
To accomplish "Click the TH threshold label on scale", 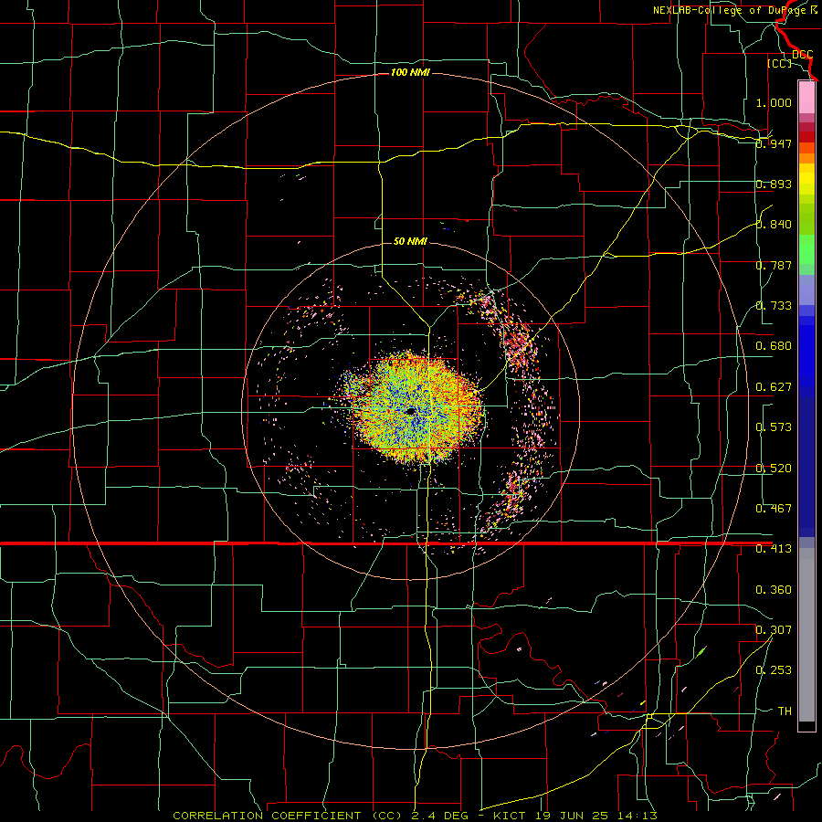I will [785, 711].
